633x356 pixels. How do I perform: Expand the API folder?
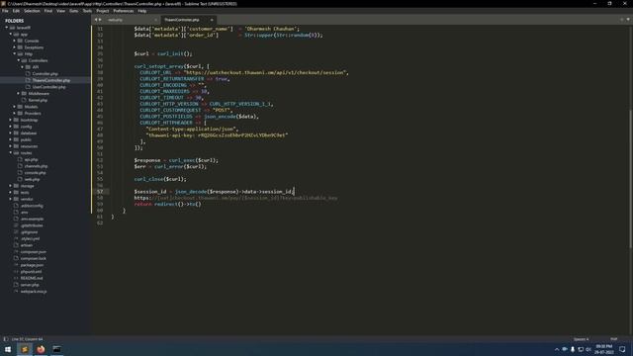pos(23,67)
